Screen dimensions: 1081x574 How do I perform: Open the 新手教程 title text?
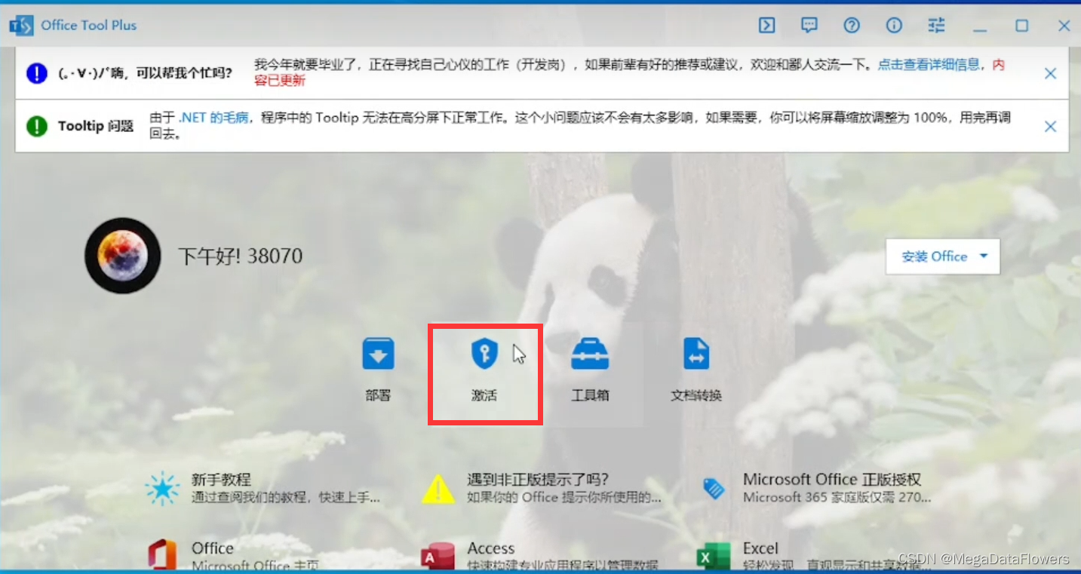(221, 480)
